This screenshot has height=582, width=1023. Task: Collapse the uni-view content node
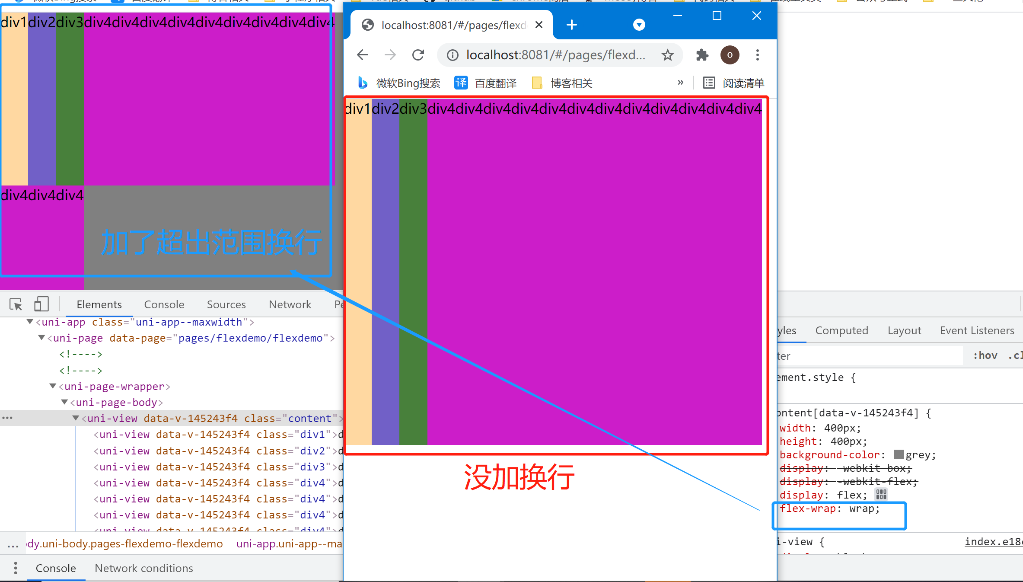click(76, 418)
